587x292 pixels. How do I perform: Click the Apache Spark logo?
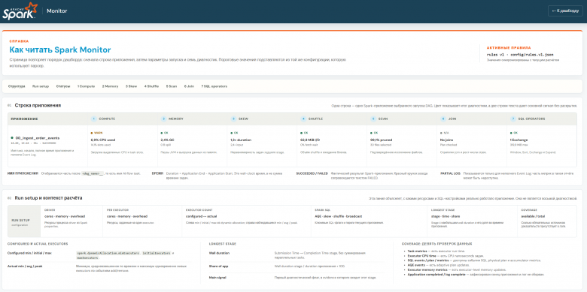[x=20, y=11]
